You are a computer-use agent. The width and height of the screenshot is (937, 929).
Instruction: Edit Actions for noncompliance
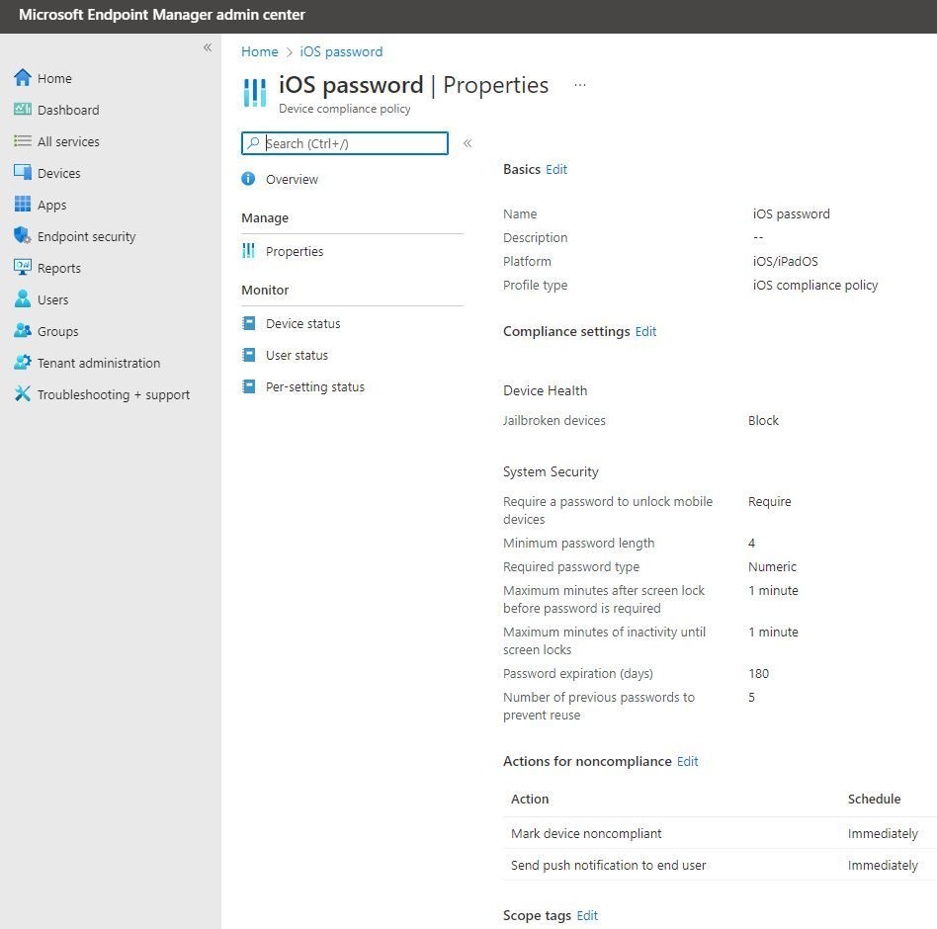(x=687, y=762)
